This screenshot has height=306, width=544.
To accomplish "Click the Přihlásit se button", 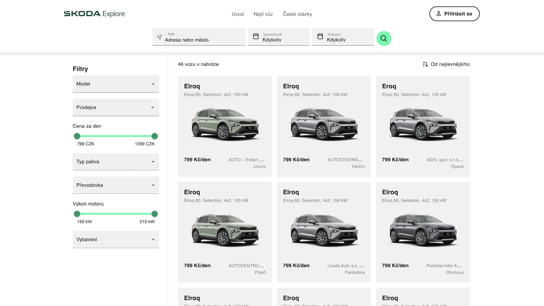I will [454, 14].
